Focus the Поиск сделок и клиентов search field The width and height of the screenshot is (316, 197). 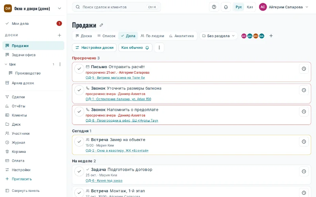pyautogui.click(x=117, y=7)
